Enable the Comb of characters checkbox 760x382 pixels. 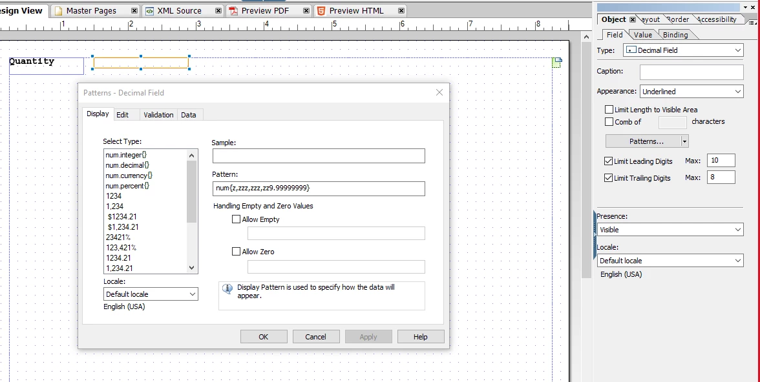point(609,121)
